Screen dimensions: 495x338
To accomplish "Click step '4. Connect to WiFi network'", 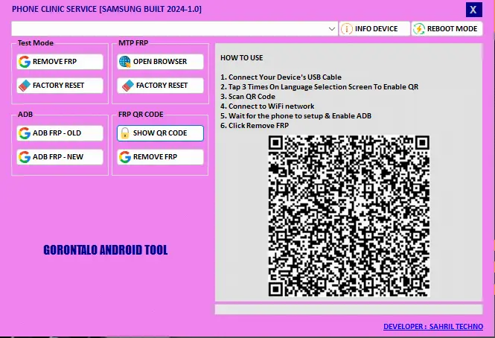I will coord(267,106).
